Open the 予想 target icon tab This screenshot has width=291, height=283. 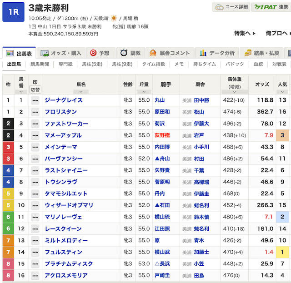(x=100, y=53)
